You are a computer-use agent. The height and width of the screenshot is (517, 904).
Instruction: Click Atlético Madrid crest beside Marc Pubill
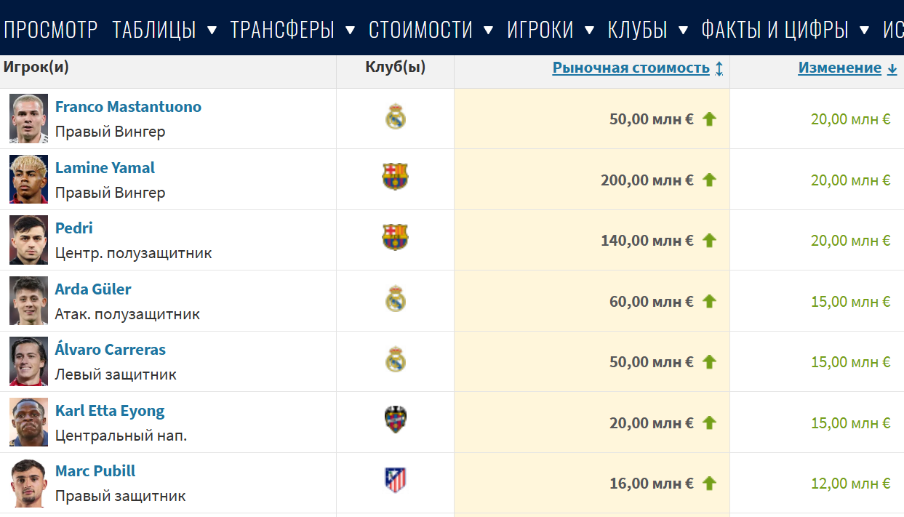tap(395, 481)
